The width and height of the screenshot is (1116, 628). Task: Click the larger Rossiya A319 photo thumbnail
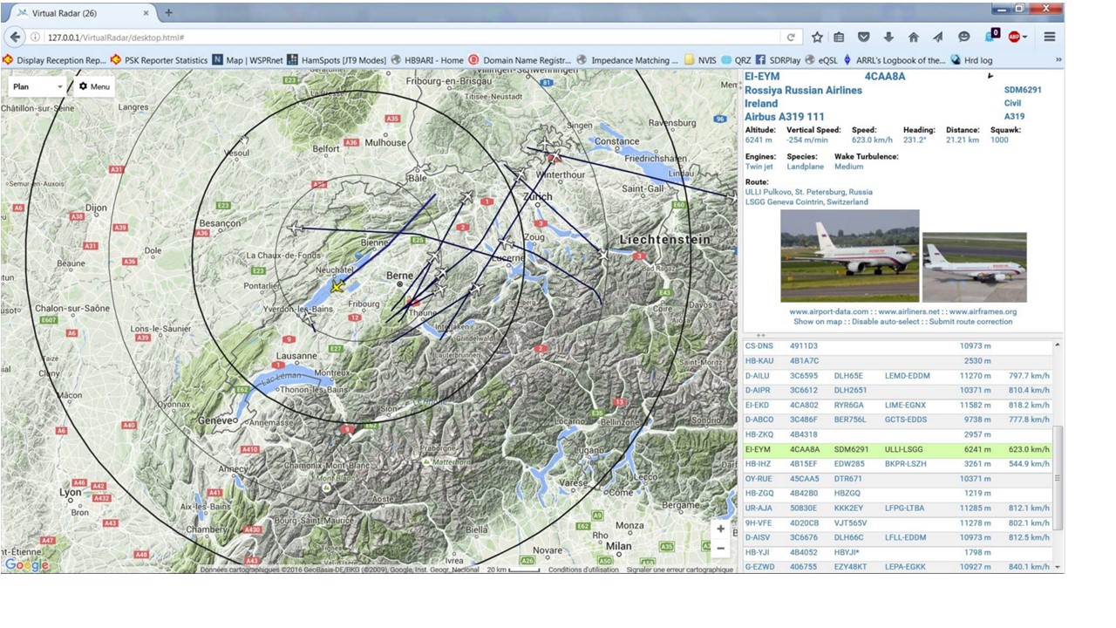pos(849,255)
